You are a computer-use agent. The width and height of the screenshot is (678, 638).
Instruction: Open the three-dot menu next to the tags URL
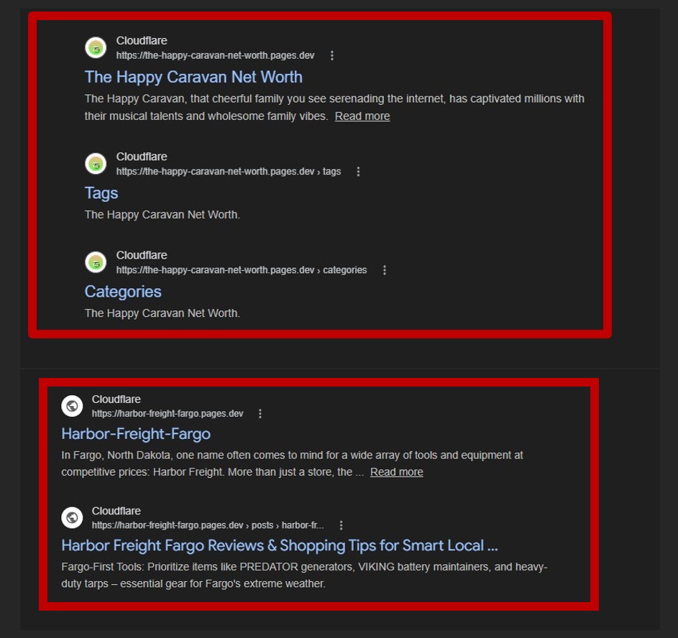[x=358, y=172]
